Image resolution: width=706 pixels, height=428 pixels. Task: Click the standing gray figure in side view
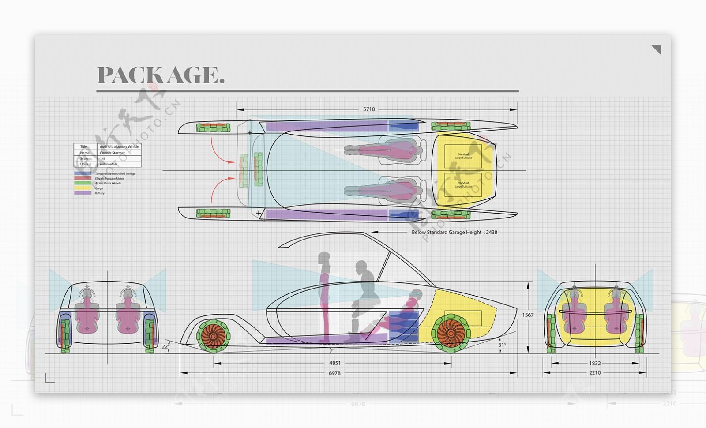coord(325,297)
